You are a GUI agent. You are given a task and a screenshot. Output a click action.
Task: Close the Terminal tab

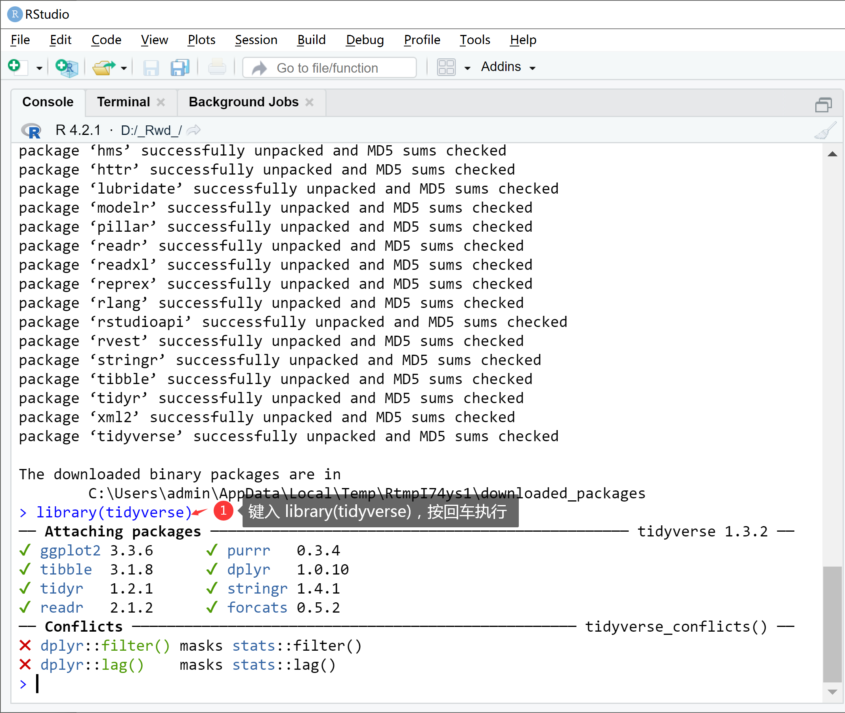point(161,102)
